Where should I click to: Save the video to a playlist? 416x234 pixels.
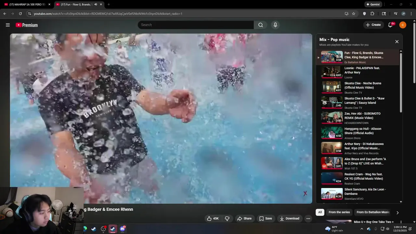[x=266, y=219]
